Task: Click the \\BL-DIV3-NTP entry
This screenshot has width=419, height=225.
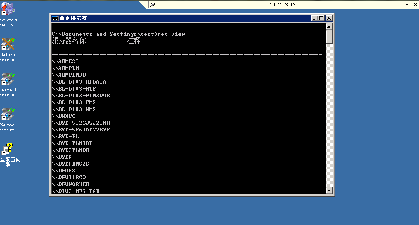Action: click(74, 89)
